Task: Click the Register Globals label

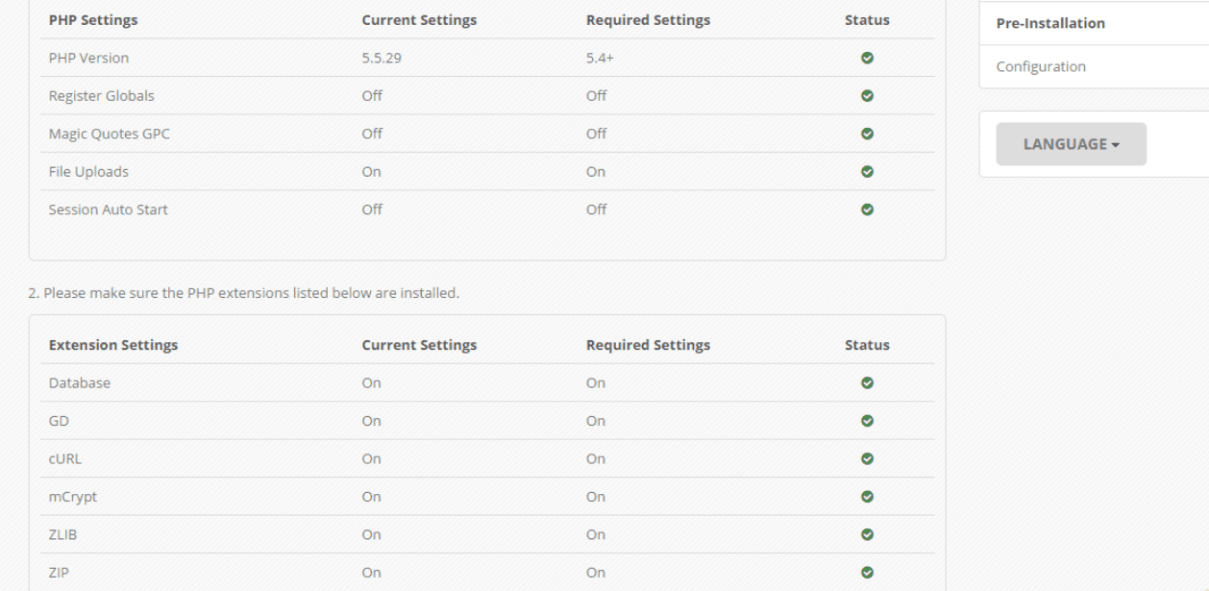Action: click(x=101, y=96)
